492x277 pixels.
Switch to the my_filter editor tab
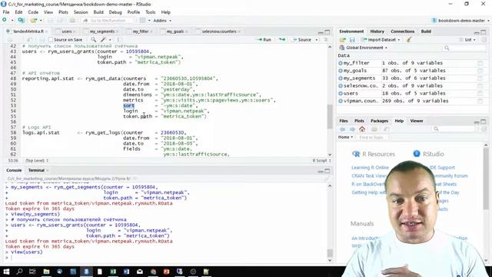[x=140, y=32]
